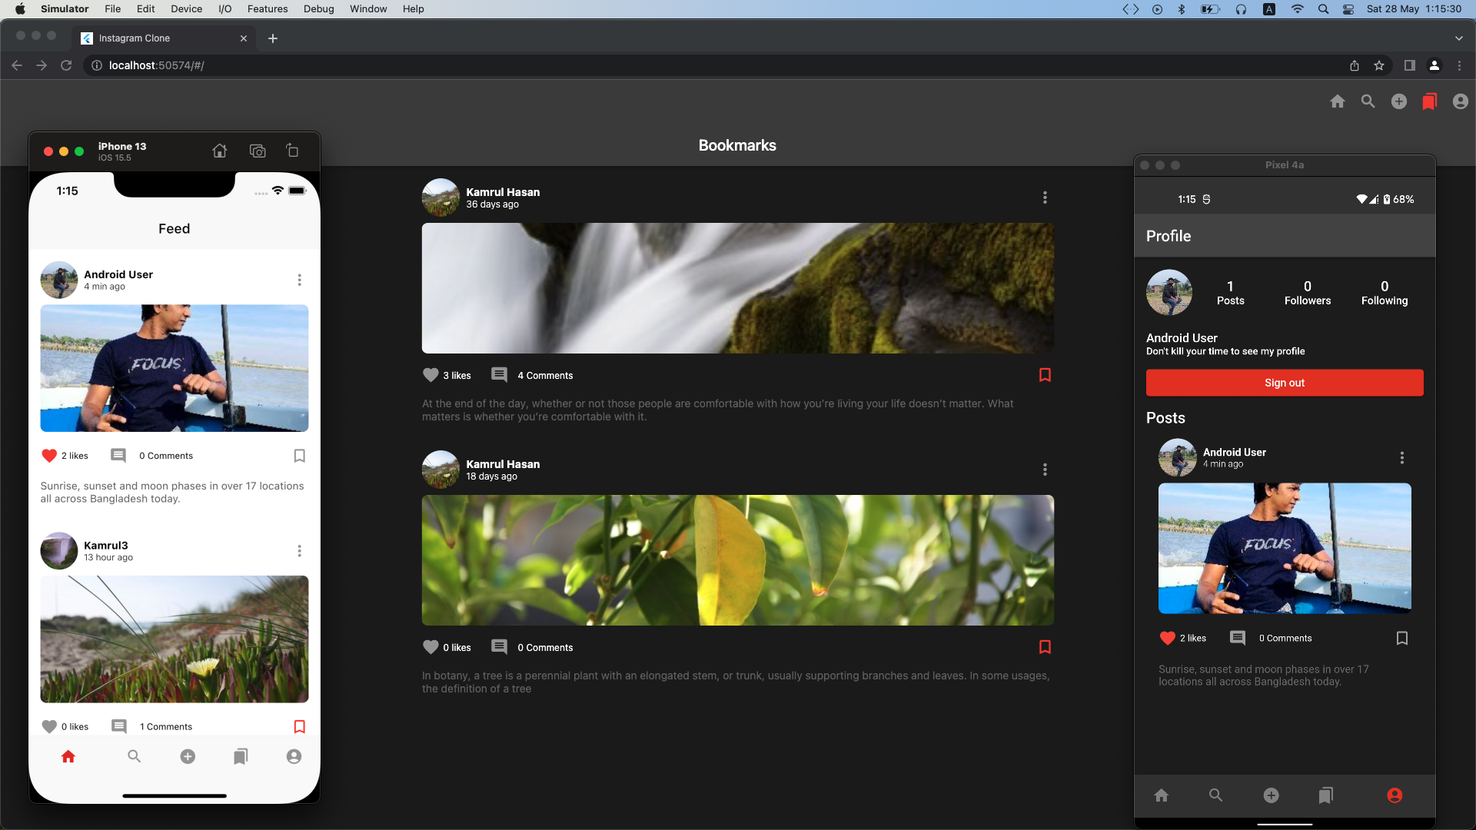
Task: Open the Debug menu in the menu bar
Action: 318,8
